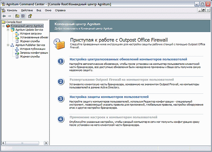Click the application icon in title bar
The width and height of the screenshot is (212, 152).
[3, 4]
